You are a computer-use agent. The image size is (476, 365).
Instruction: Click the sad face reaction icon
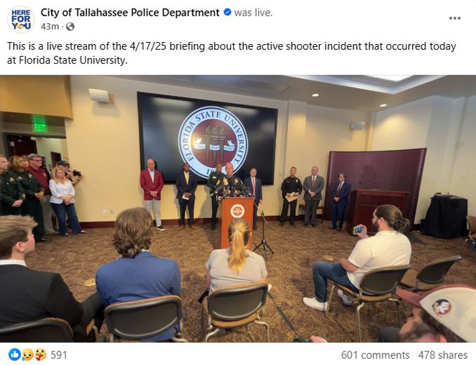(27, 354)
